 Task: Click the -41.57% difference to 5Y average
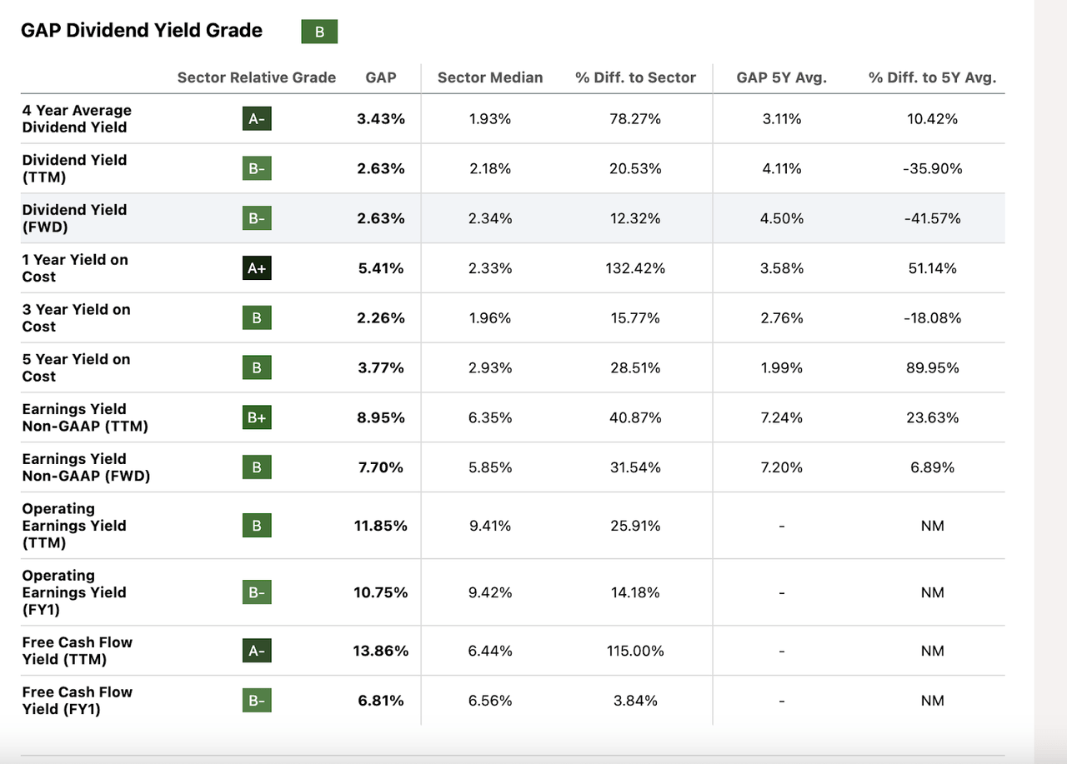pyautogui.click(x=932, y=218)
